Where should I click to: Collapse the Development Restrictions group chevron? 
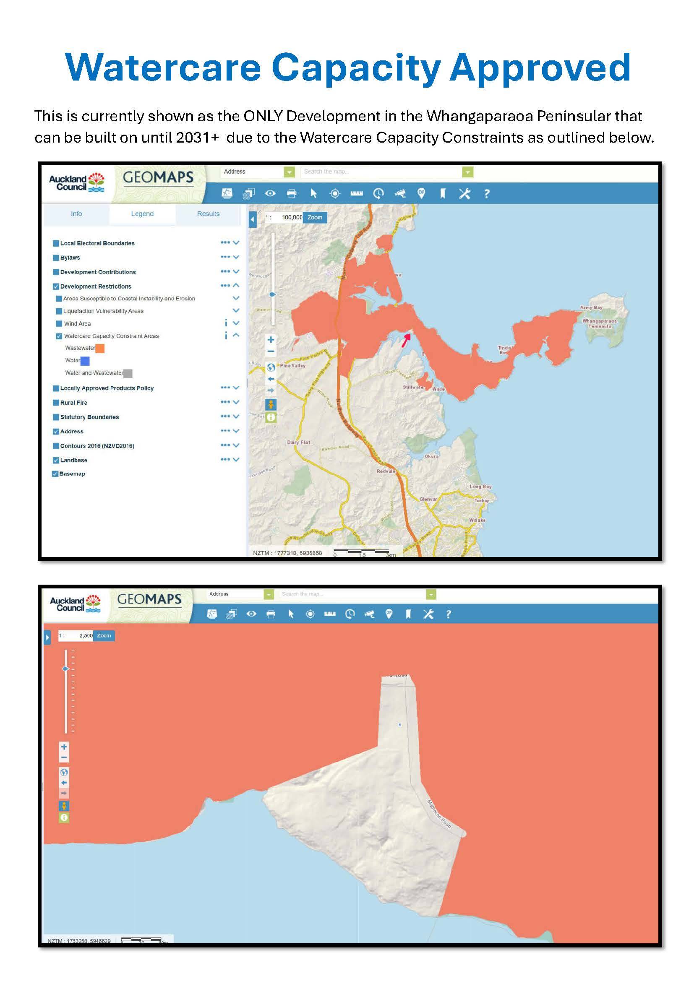pos(236,286)
